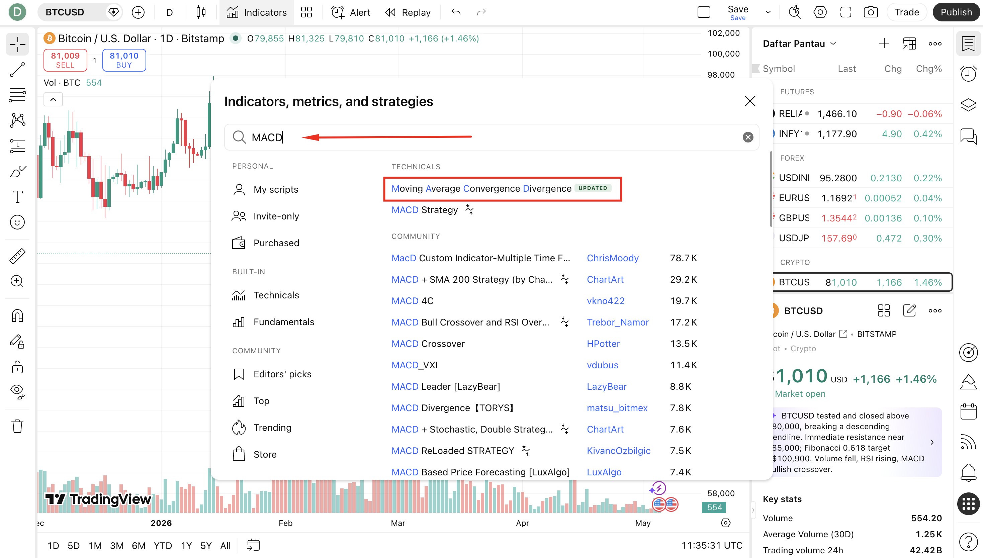Click the 81,009 SELL button
Viewport: 983px width, 558px height.
(x=65, y=60)
